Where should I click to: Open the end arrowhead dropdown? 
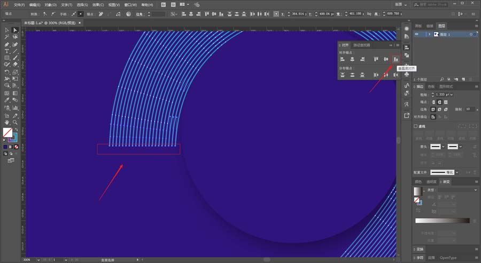click(461, 147)
